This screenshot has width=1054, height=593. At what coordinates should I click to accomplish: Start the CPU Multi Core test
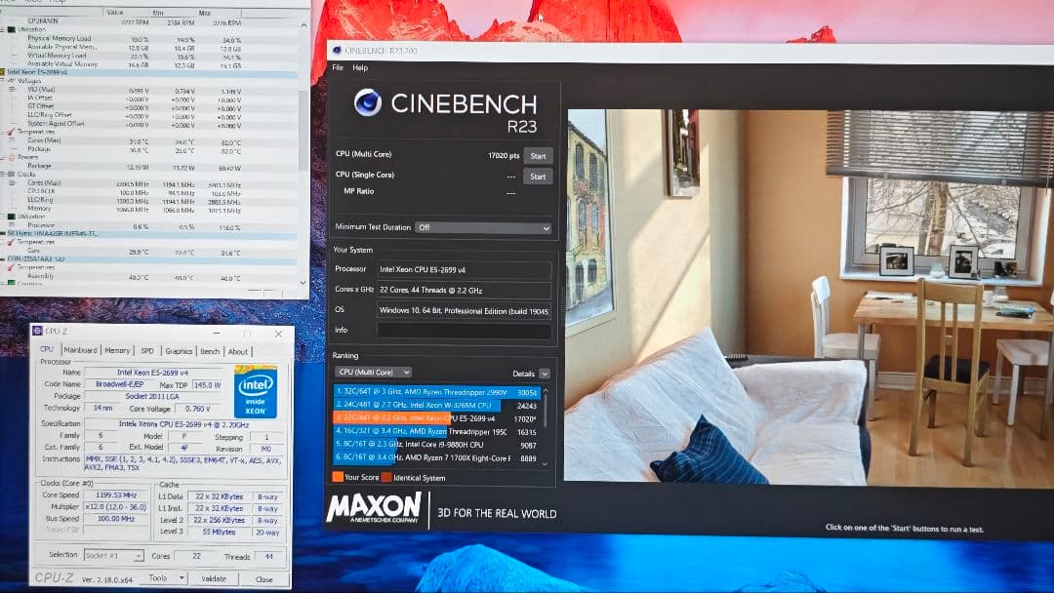(x=537, y=156)
